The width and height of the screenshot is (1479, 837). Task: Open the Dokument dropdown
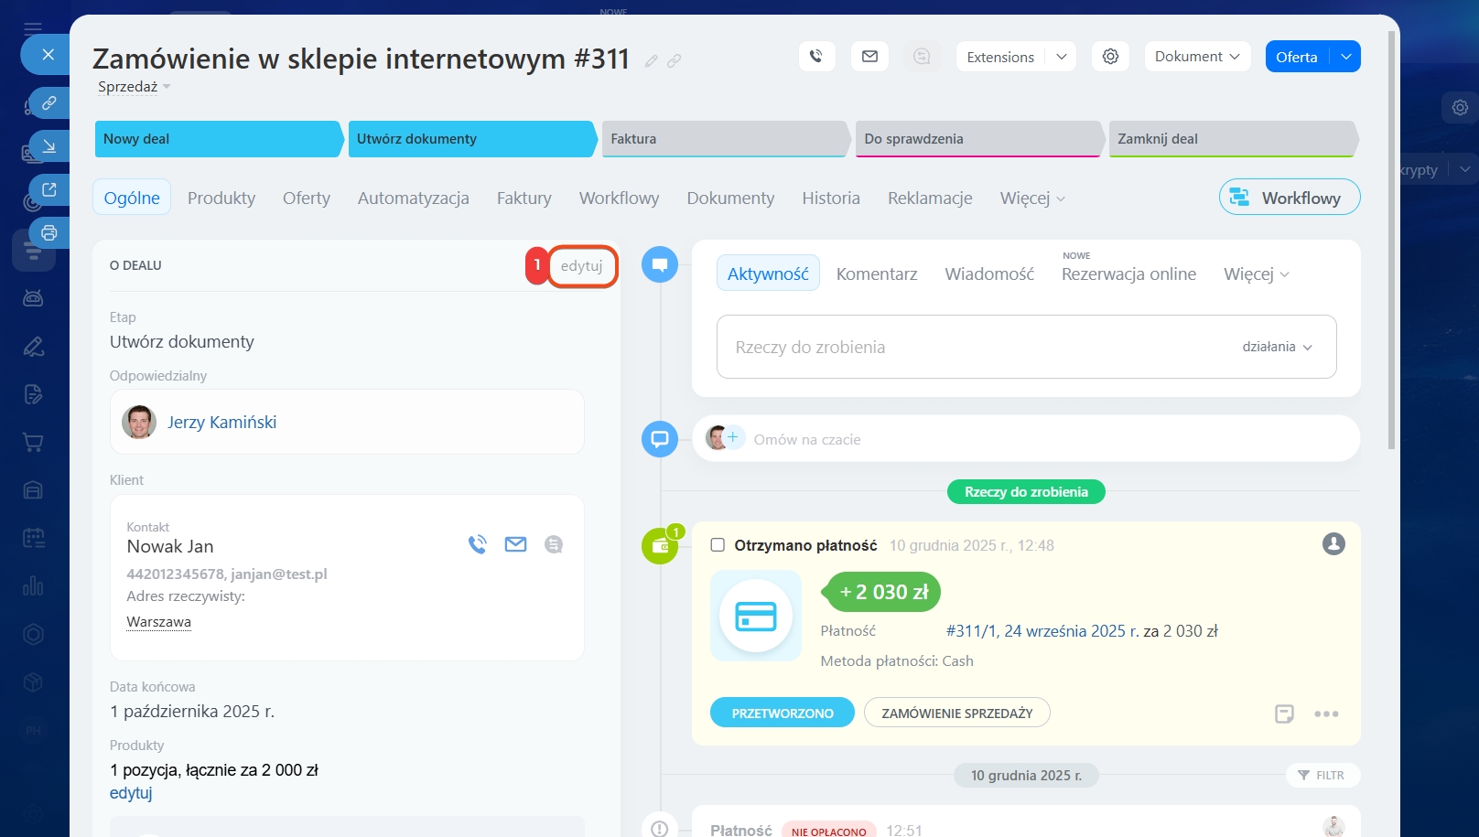[1197, 57]
